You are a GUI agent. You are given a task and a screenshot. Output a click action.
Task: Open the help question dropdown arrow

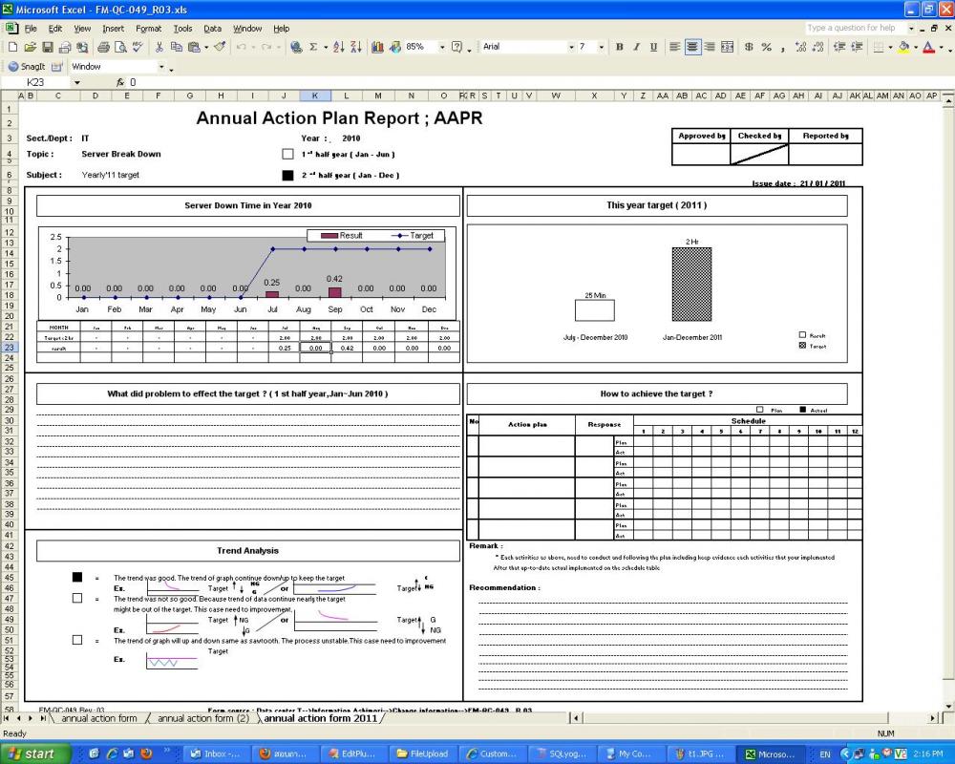click(x=911, y=28)
